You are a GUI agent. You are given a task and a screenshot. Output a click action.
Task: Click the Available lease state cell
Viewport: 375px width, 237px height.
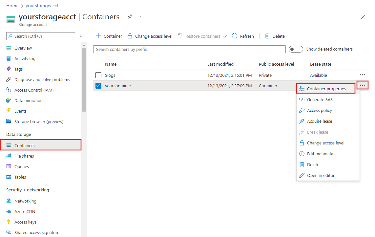pyautogui.click(x=318, y=75)
